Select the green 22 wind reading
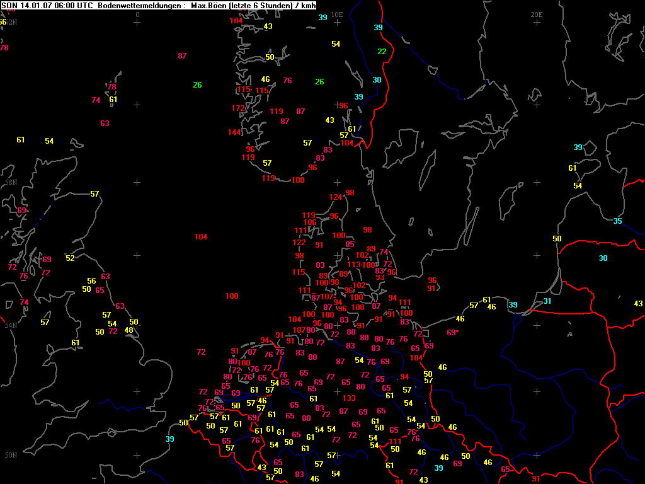The image size is (645, 484). (x=382, y=52)
